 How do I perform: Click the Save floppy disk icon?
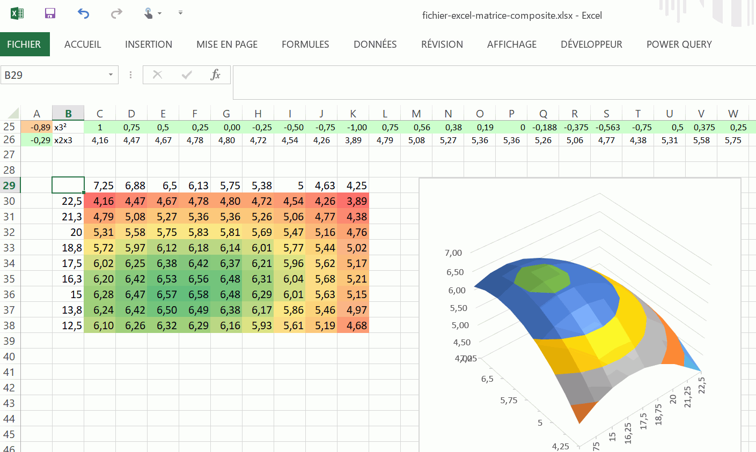click(x=50, y=13)
